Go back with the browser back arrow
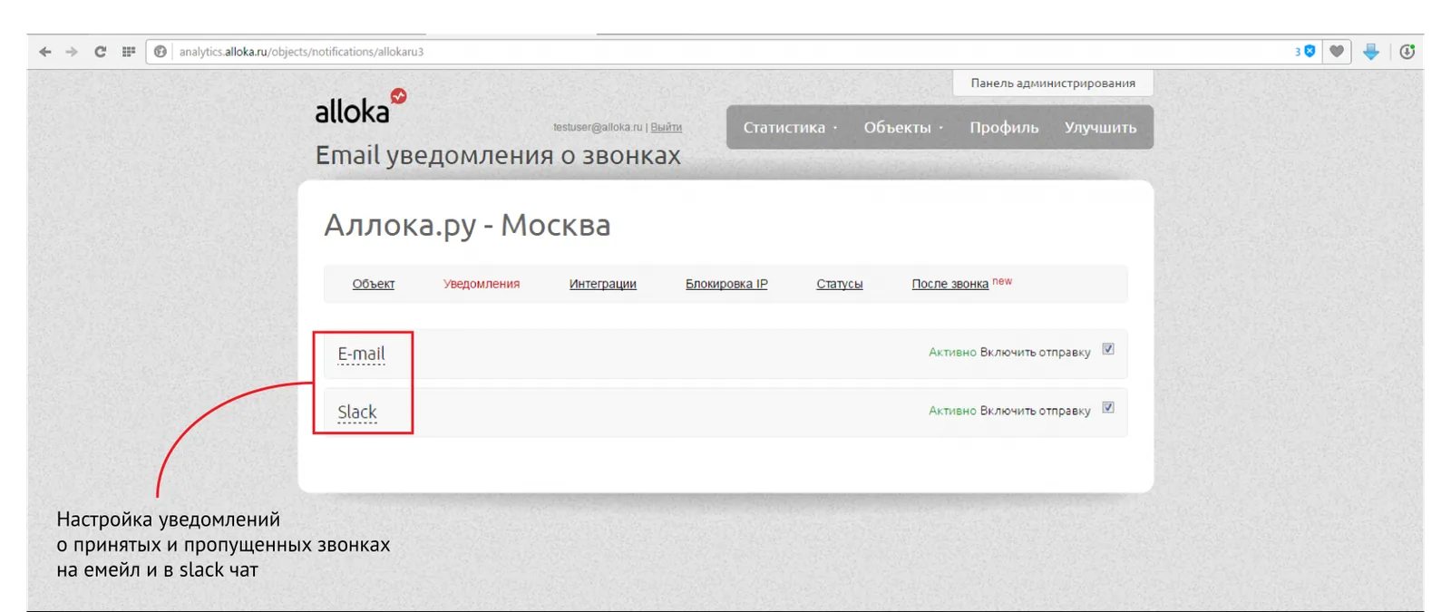This screenshot has height=612, width=1451. [45, 52]
